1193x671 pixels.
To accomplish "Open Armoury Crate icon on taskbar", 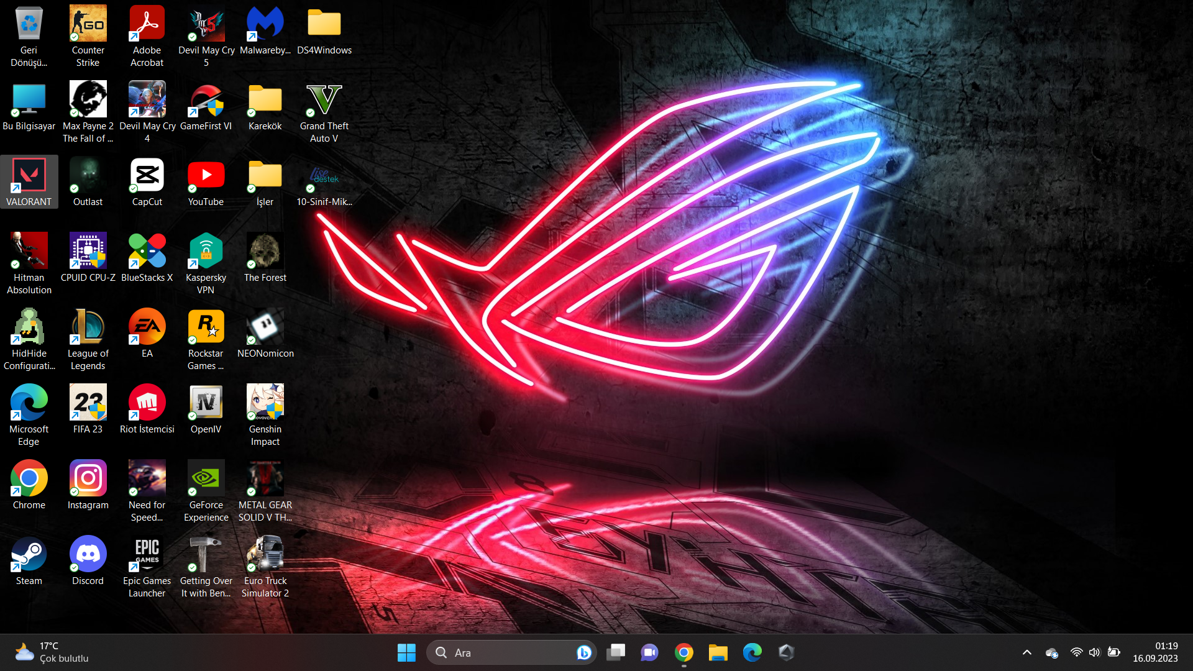I will pyautogui.click(x=787, y=652).
